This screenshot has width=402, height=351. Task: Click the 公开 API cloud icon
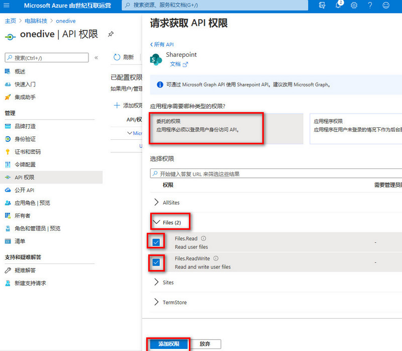point(8,190)
